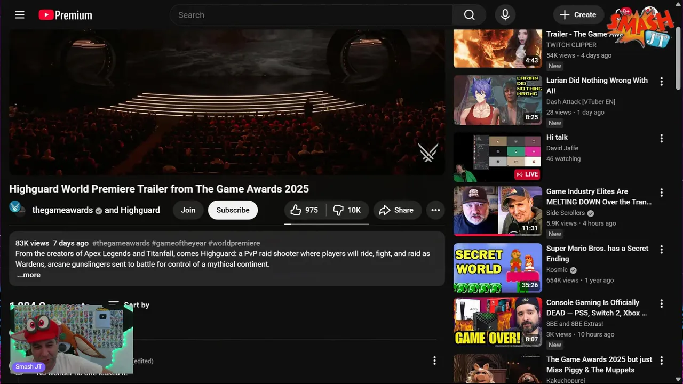Click the like/dislike ratio bar
This screenshot has width=683, height=384.
pyautogui.click(x=327, y=224)
